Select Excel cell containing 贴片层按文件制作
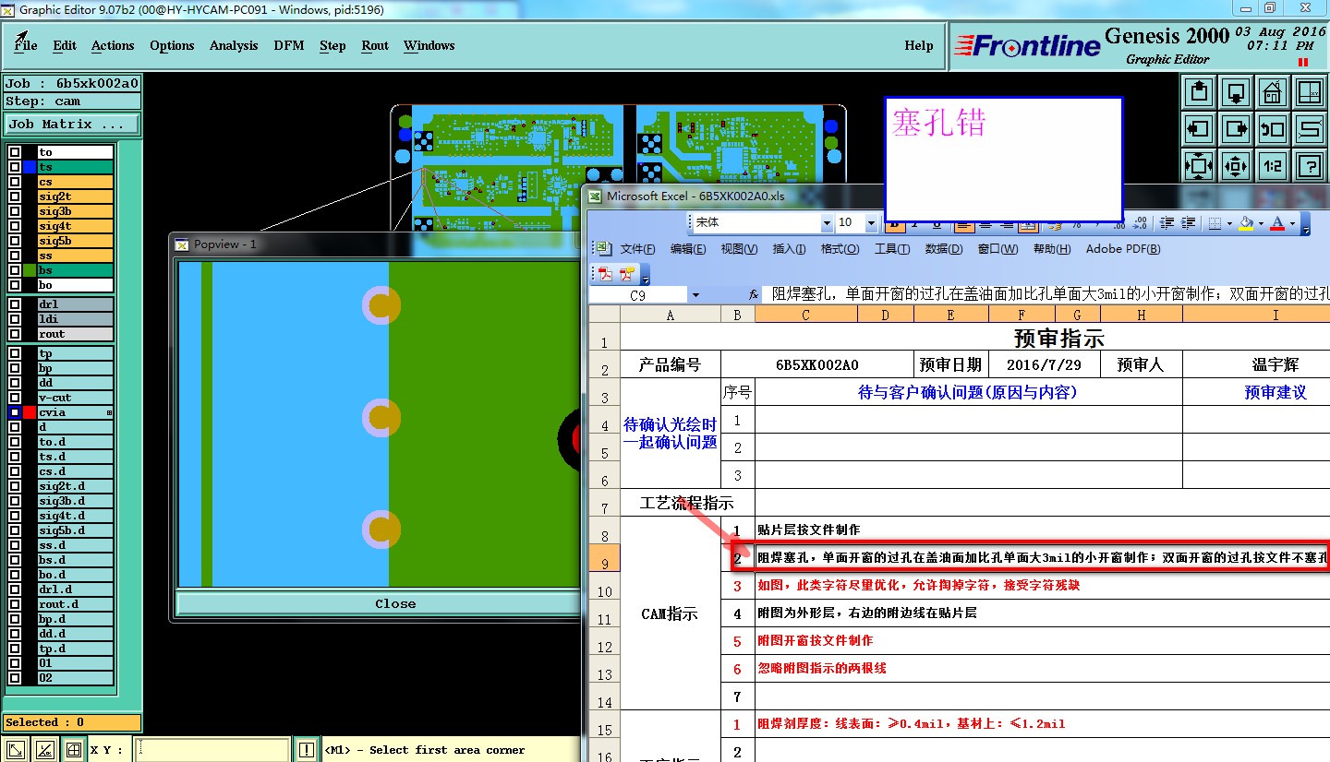The image size is (1330, 762). [1042, 530]
